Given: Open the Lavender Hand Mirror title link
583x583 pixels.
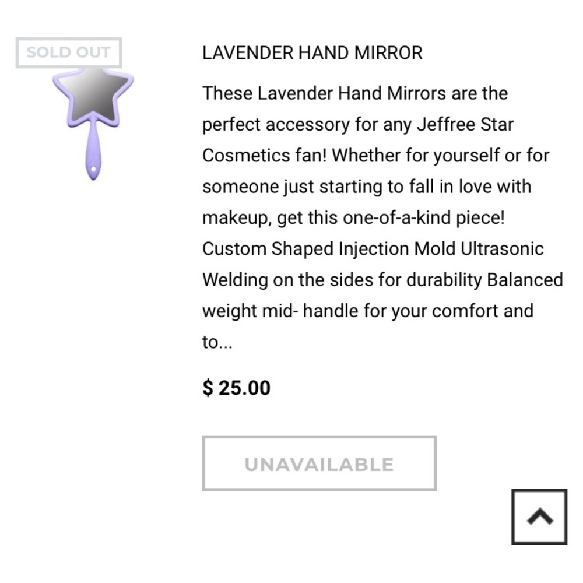Looking at the screenshot, I should click(x=312, y=53).
